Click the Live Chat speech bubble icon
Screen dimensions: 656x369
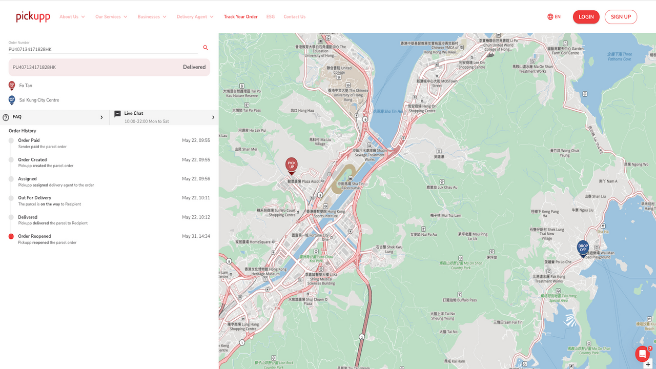pyautogui.click(x=118, y=115)
